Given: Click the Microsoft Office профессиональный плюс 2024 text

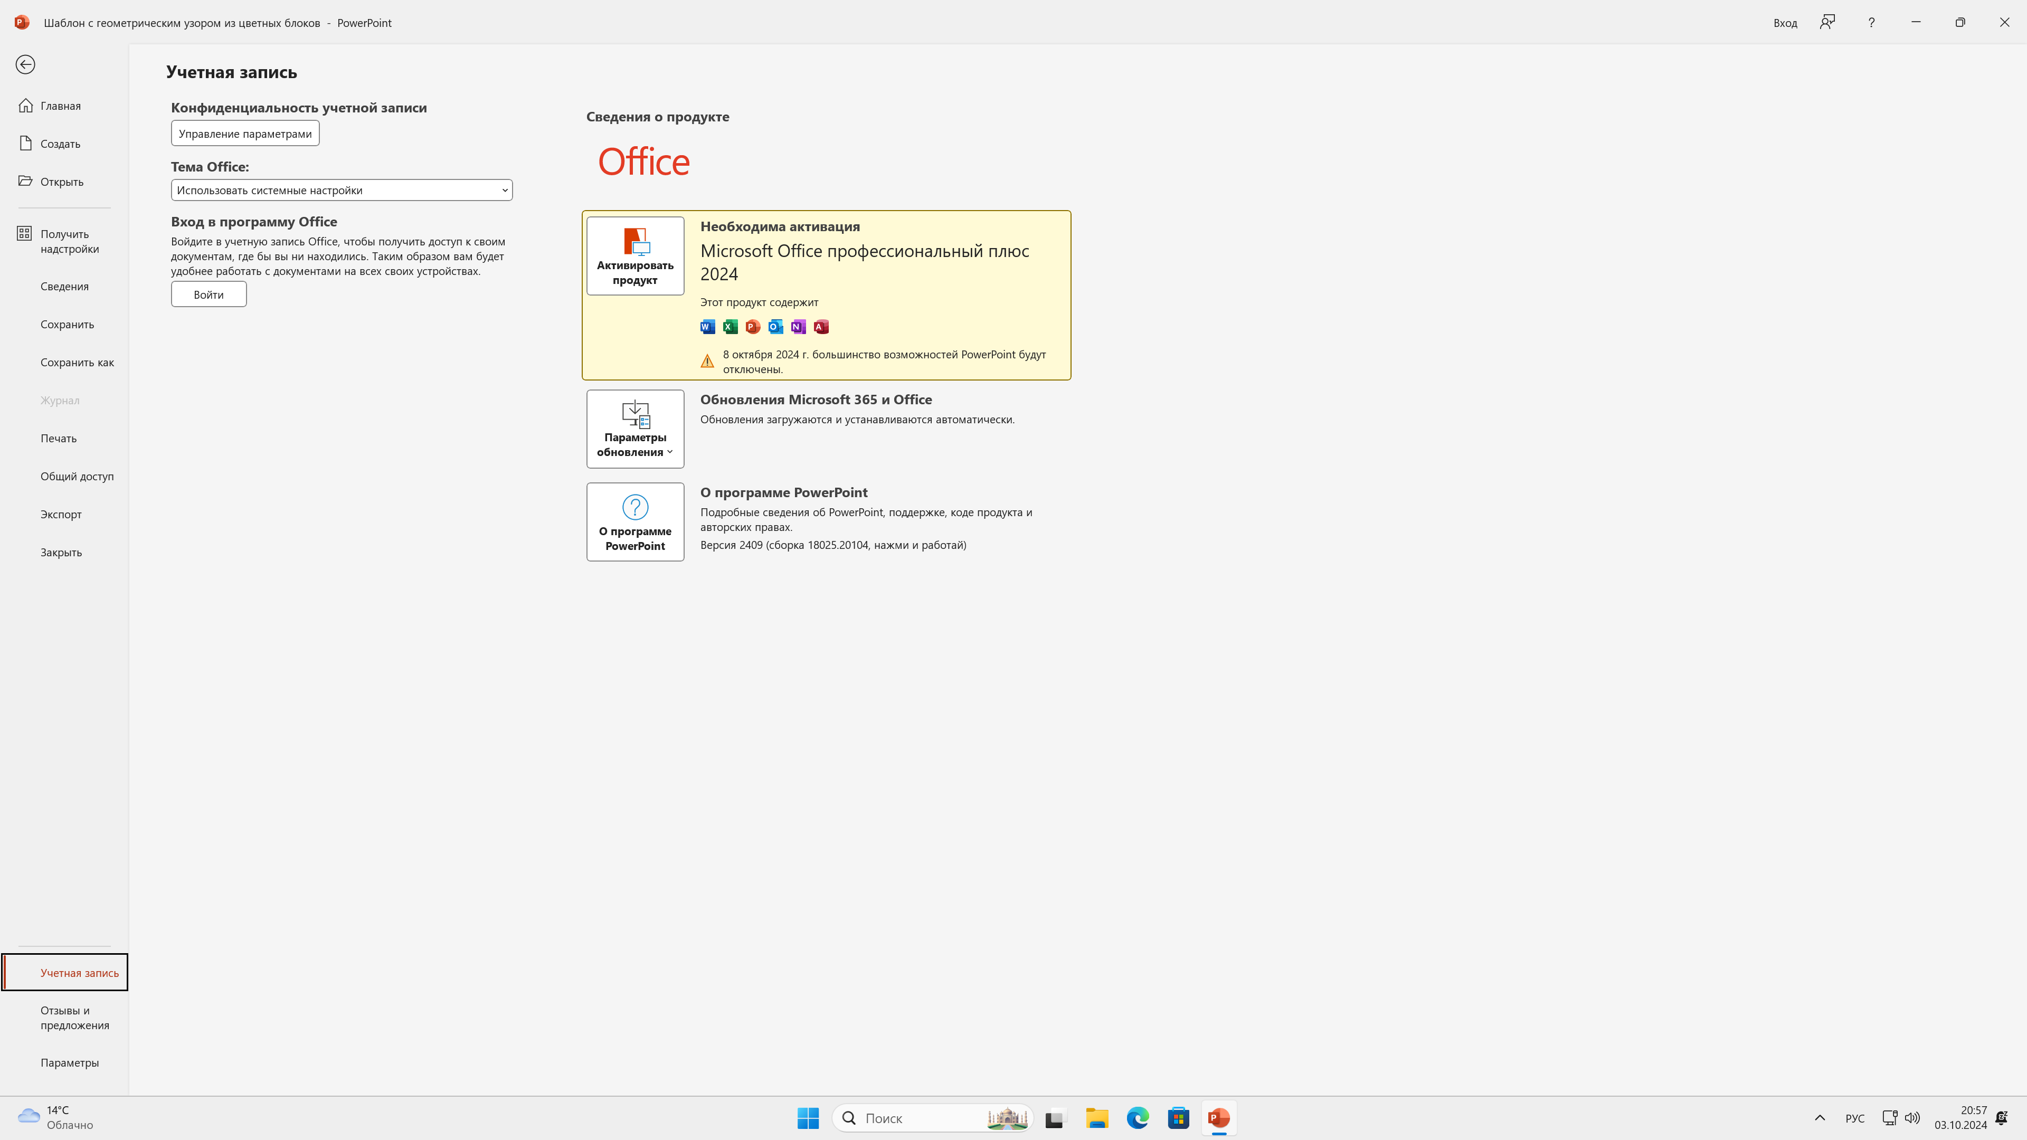Looking at the screenshot, I should pyautogui.click(x=865, y=262).
